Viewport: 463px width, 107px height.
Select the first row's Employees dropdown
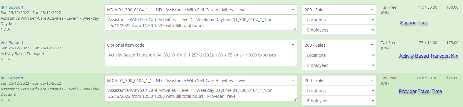(339, 30)
